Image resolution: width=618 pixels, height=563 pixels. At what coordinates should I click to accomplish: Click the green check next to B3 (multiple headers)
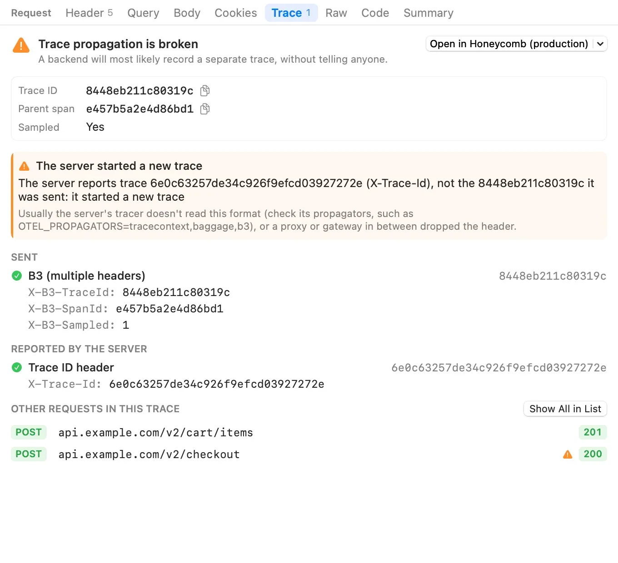tap(17, 276)
